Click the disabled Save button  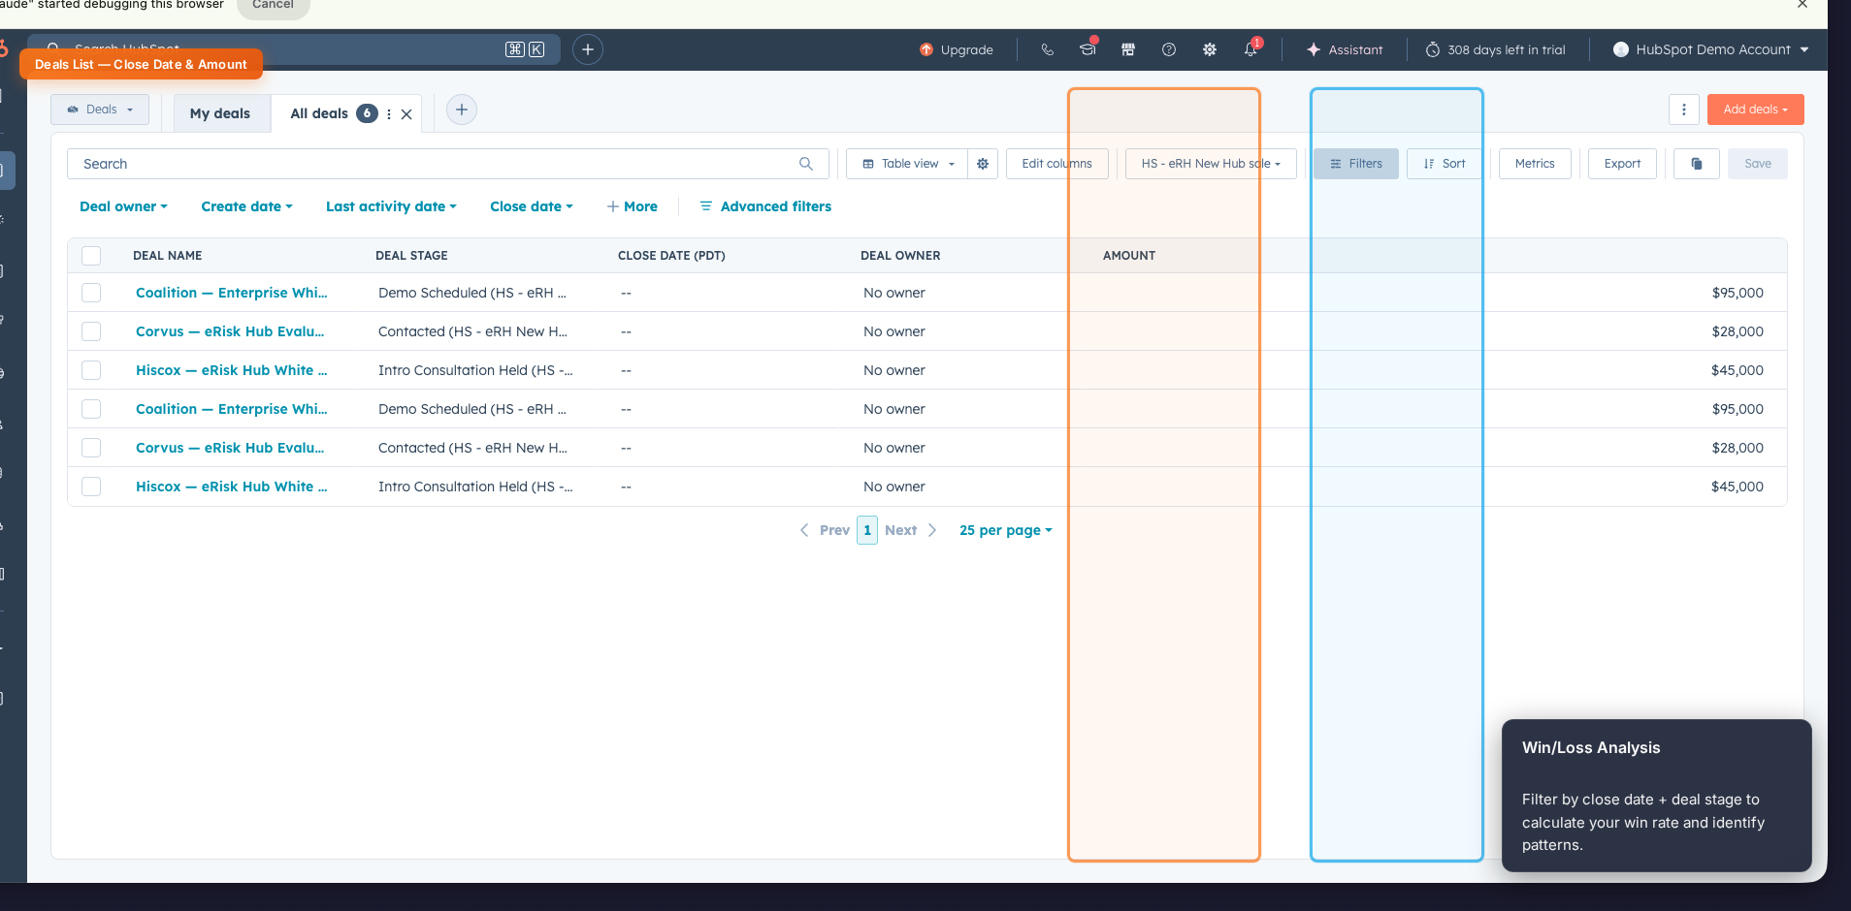[x=1758, y=164]
